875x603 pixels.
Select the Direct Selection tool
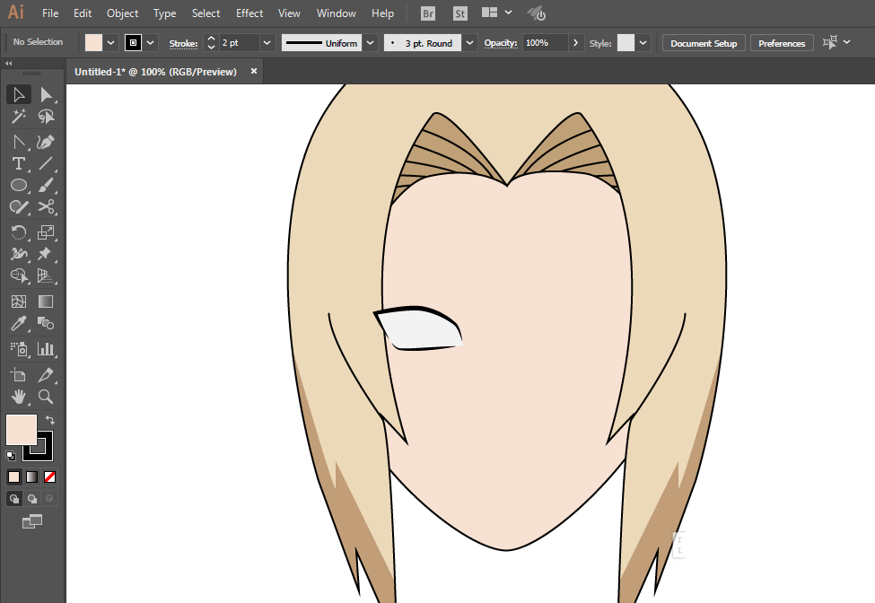(46, 95)
